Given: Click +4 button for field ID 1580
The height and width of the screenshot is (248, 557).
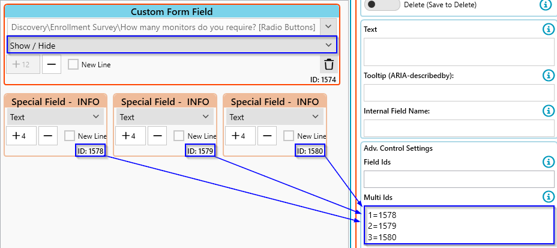Looking at the screenshot, I should [241, 136].
